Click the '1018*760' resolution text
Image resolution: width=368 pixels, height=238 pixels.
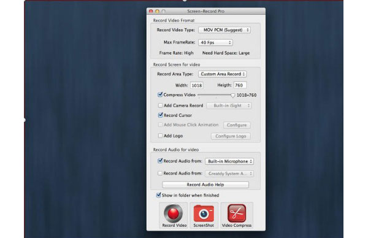(247, 95)
